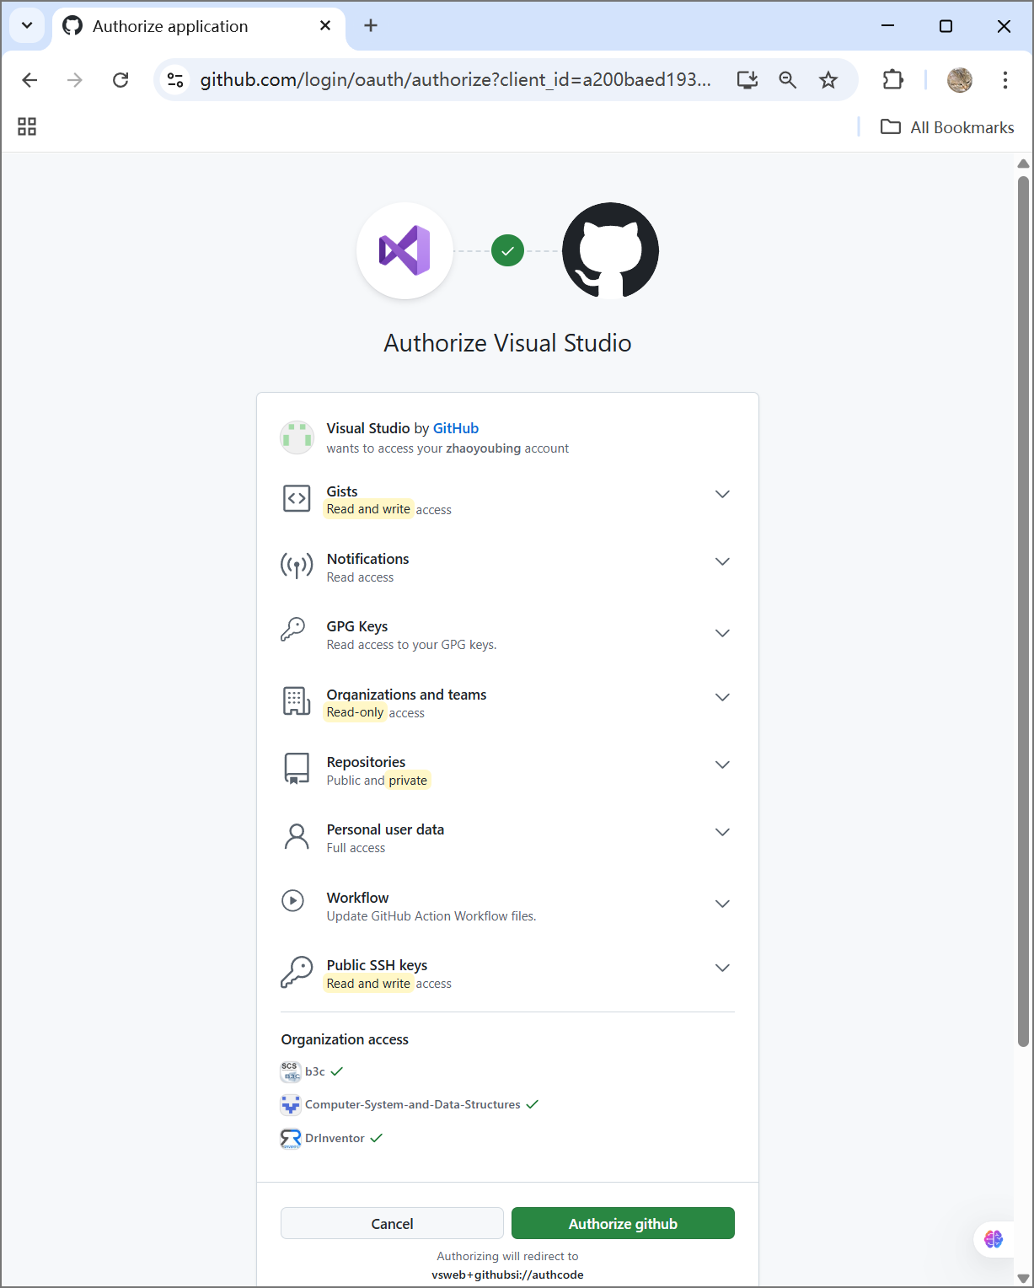The image size is (1034, 1288).
Task: Open the Chrome profile avatar
Action: pos(960,80)
